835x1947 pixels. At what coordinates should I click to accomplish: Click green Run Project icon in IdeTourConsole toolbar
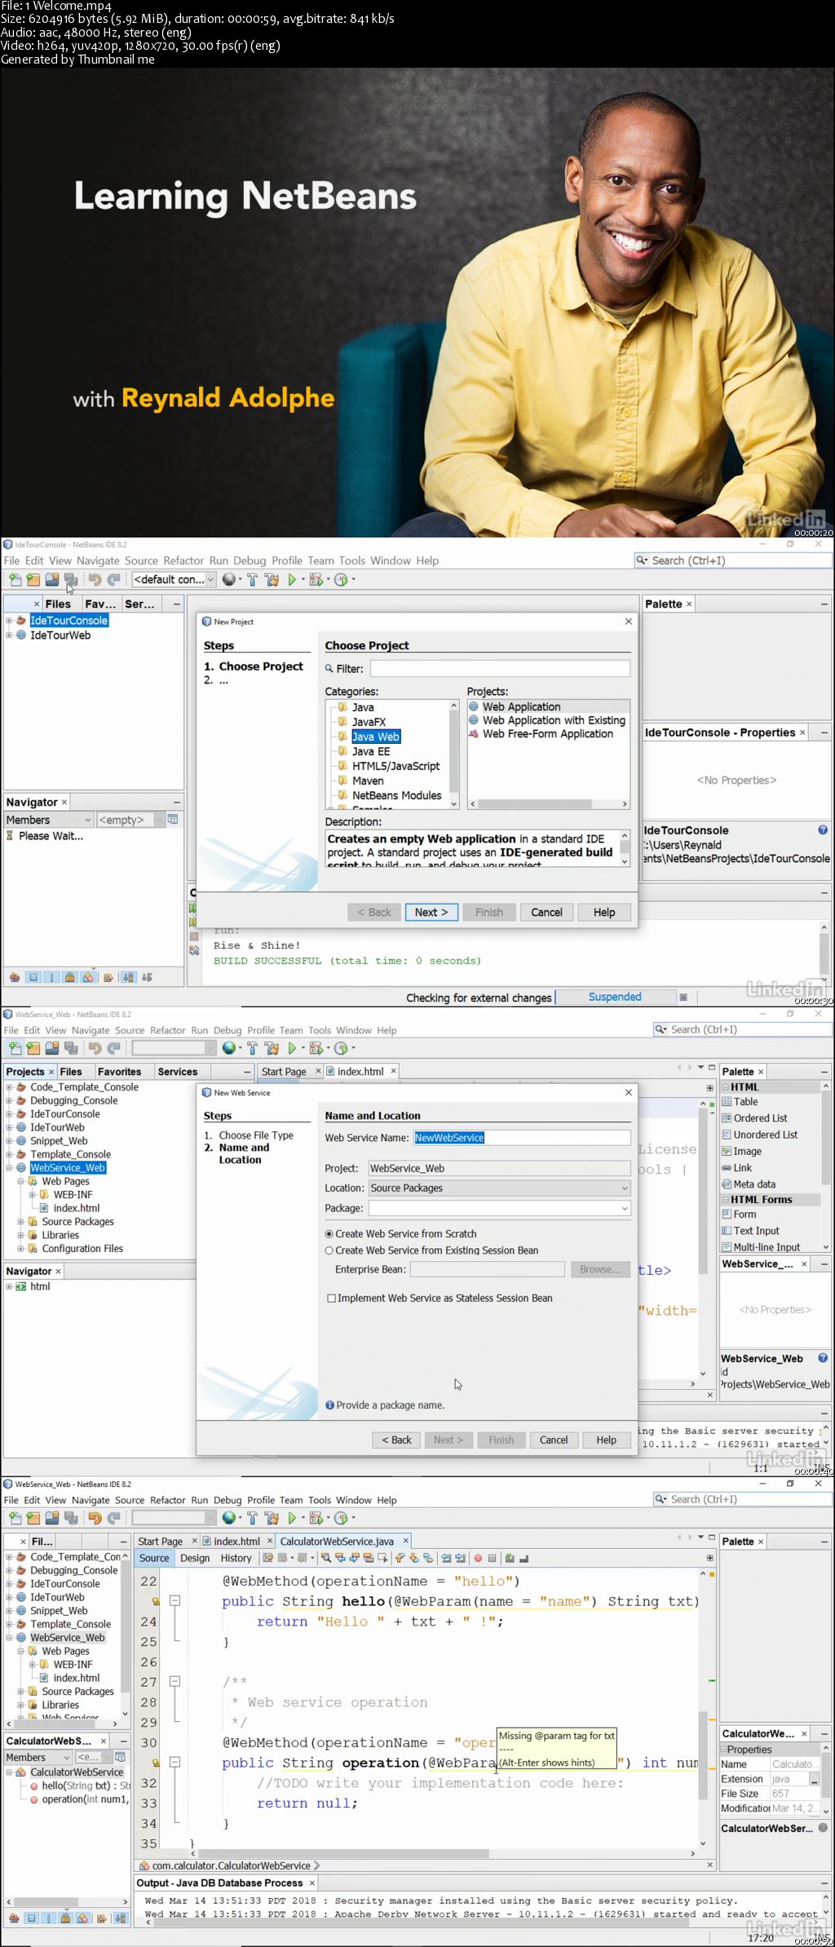point(292,579)
